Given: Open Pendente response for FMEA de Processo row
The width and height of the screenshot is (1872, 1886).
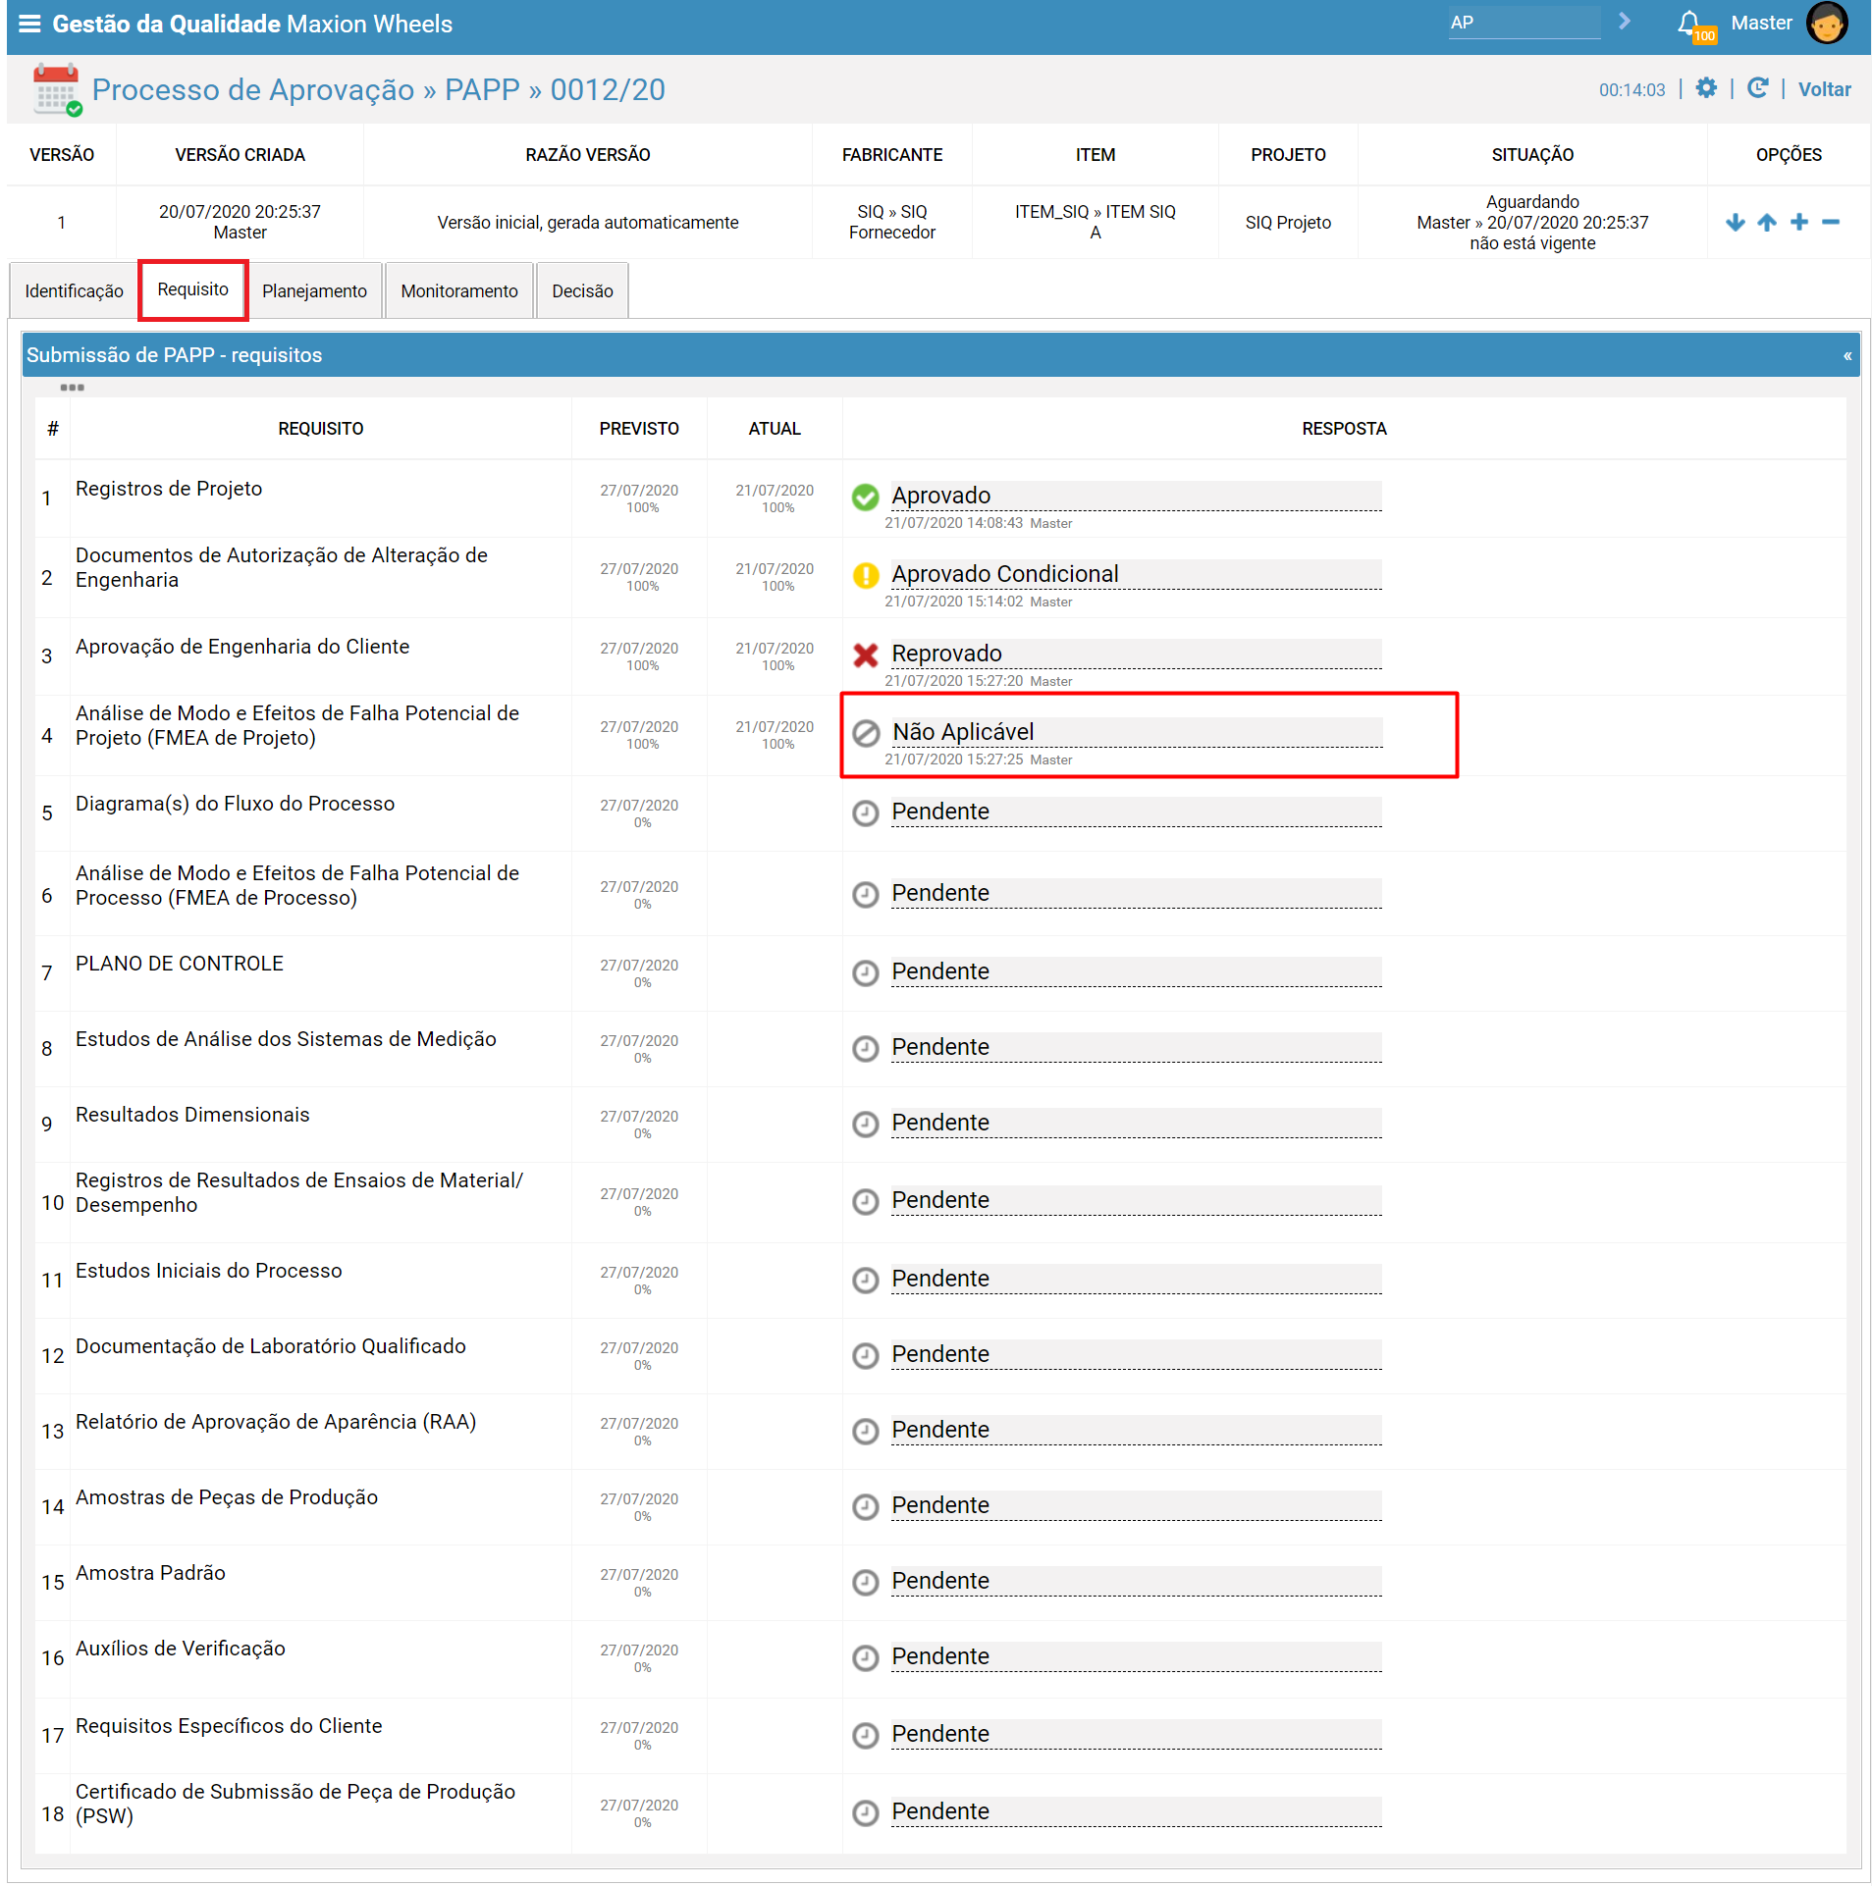Looking at the screenshot, I should pyautogui.click(x=1136, y=894).
